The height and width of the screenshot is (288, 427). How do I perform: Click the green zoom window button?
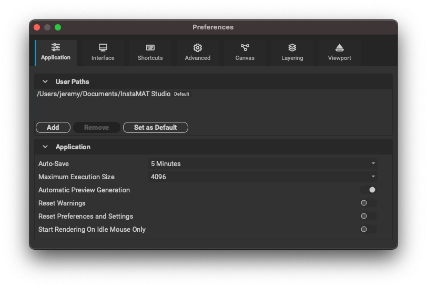tap(58, 27)
